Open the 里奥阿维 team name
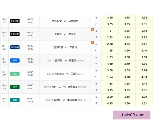 click(x=72, y=100)
